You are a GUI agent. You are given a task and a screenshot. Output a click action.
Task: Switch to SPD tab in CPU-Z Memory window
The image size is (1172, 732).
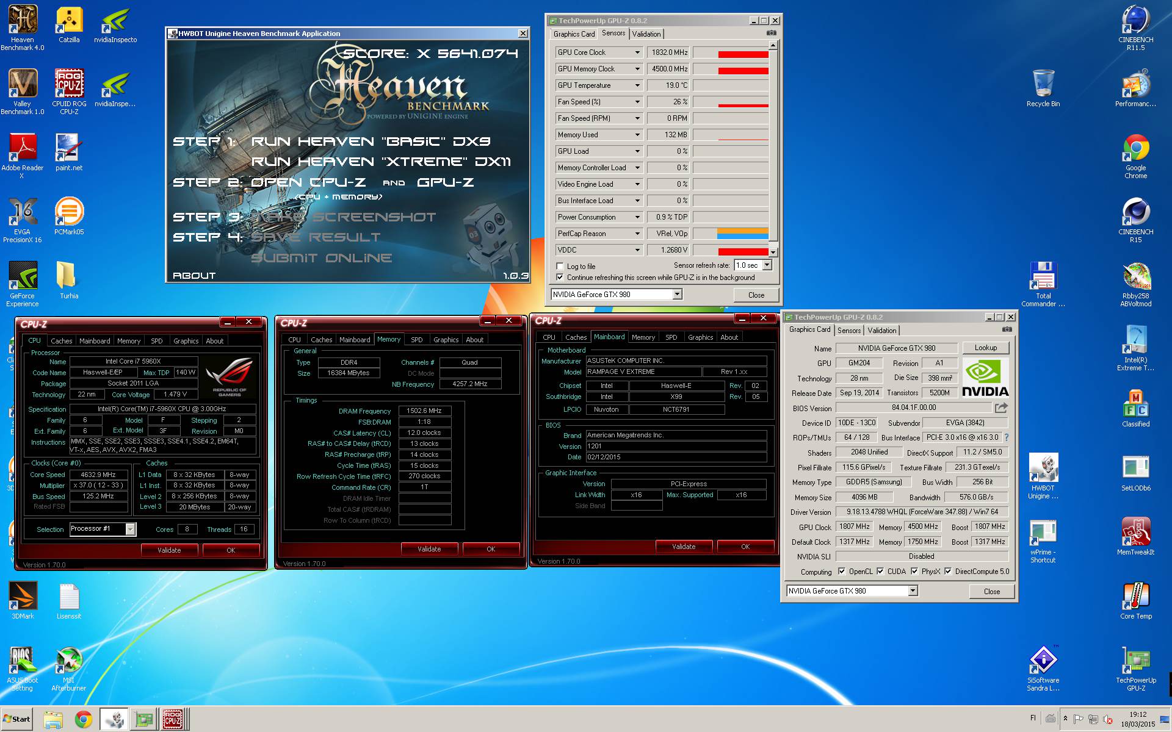(x=417, y=340)
